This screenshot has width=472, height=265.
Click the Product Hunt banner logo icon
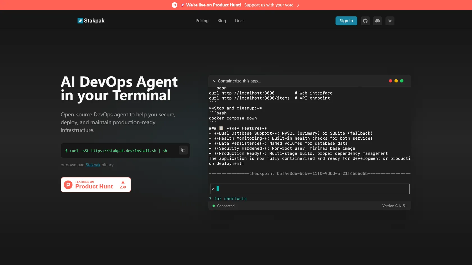pyautogui.click(x=174, y=5)
